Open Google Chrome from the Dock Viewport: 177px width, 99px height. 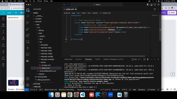pos(70,95)
